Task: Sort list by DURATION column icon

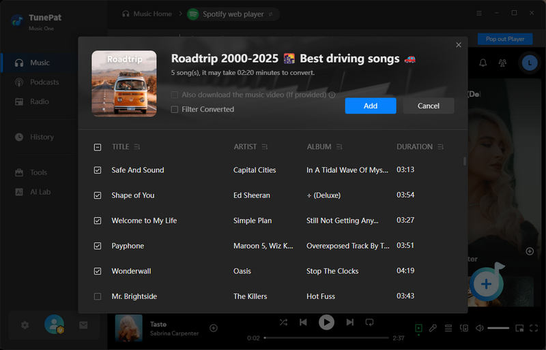Action: (x=440, y=147)
